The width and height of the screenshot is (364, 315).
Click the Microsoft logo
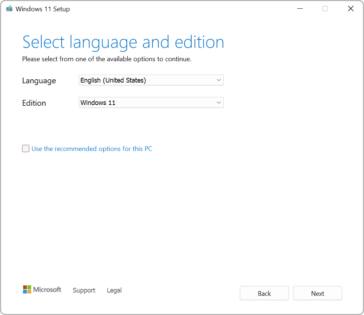coord(42,289)
